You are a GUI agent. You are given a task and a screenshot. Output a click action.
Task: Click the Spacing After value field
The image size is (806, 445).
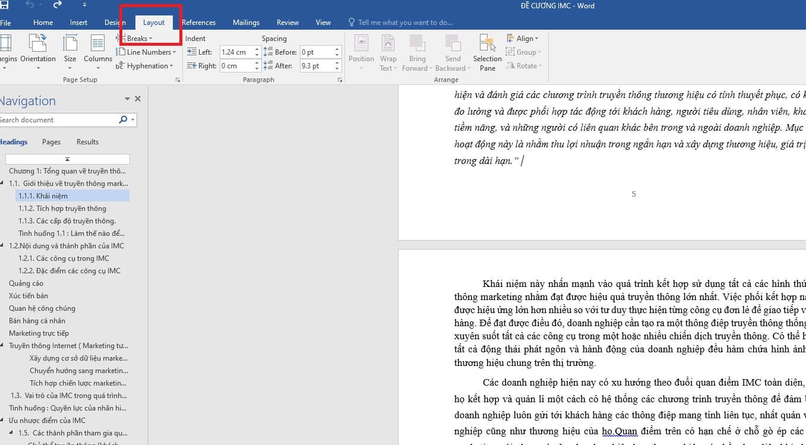coord(316,66)
